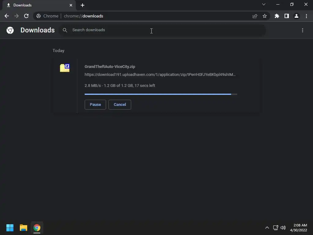Bookmark this tab with the star icon
Viewport: 313px width, 235px height.
click(265, 16)
